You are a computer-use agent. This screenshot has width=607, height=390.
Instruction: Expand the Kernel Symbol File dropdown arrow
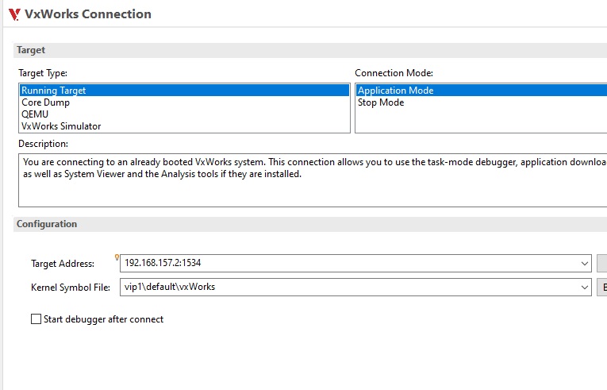point(584,288)
